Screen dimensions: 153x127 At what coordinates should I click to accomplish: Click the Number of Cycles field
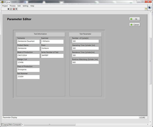tap(85, 41)
